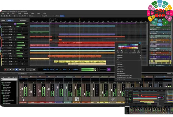Screen dimensions: 173x117
Task: Open the +Track add track dropdown
Action: [4, 21]
